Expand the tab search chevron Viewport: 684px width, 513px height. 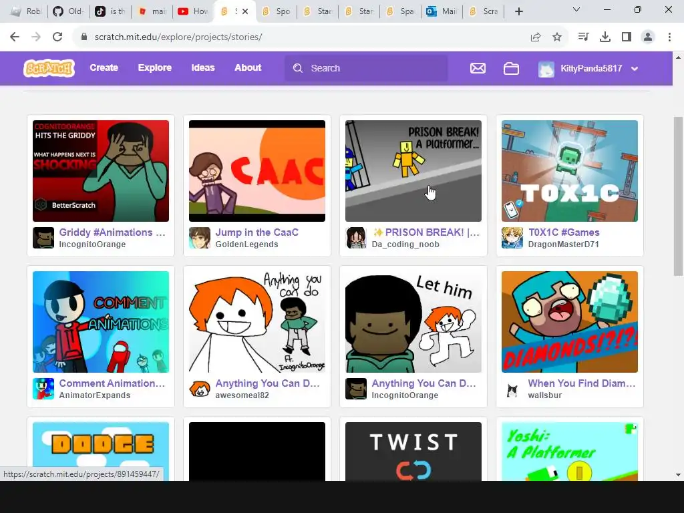[576, 9]
